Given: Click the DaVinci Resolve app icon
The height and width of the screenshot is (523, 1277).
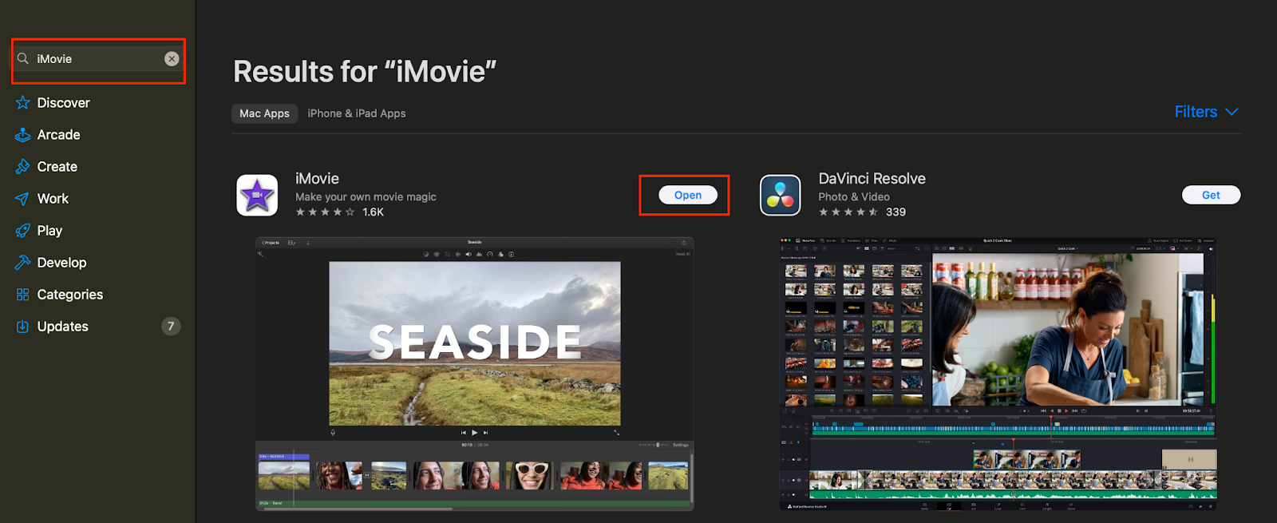Looking at the screenshot, I should [x=780, y=196].
